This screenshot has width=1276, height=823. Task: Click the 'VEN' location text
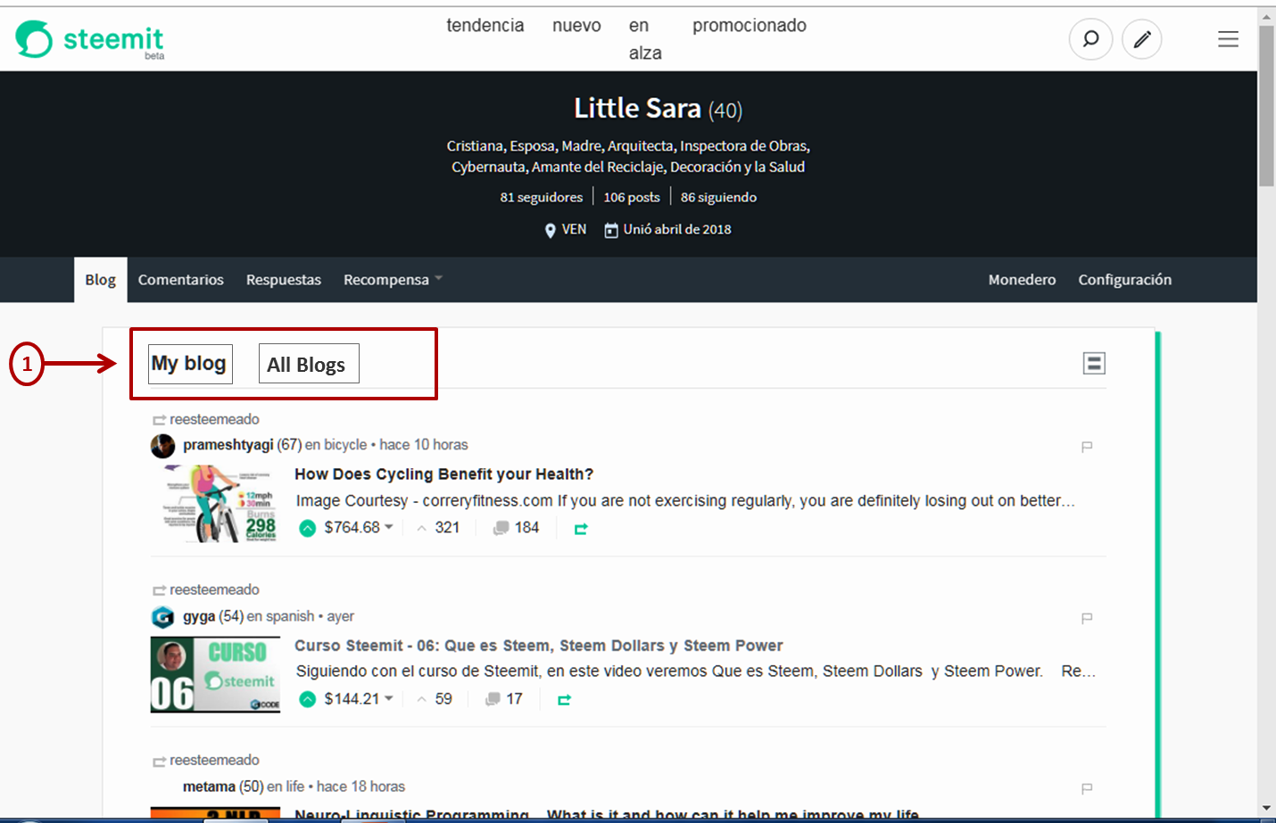574,229
